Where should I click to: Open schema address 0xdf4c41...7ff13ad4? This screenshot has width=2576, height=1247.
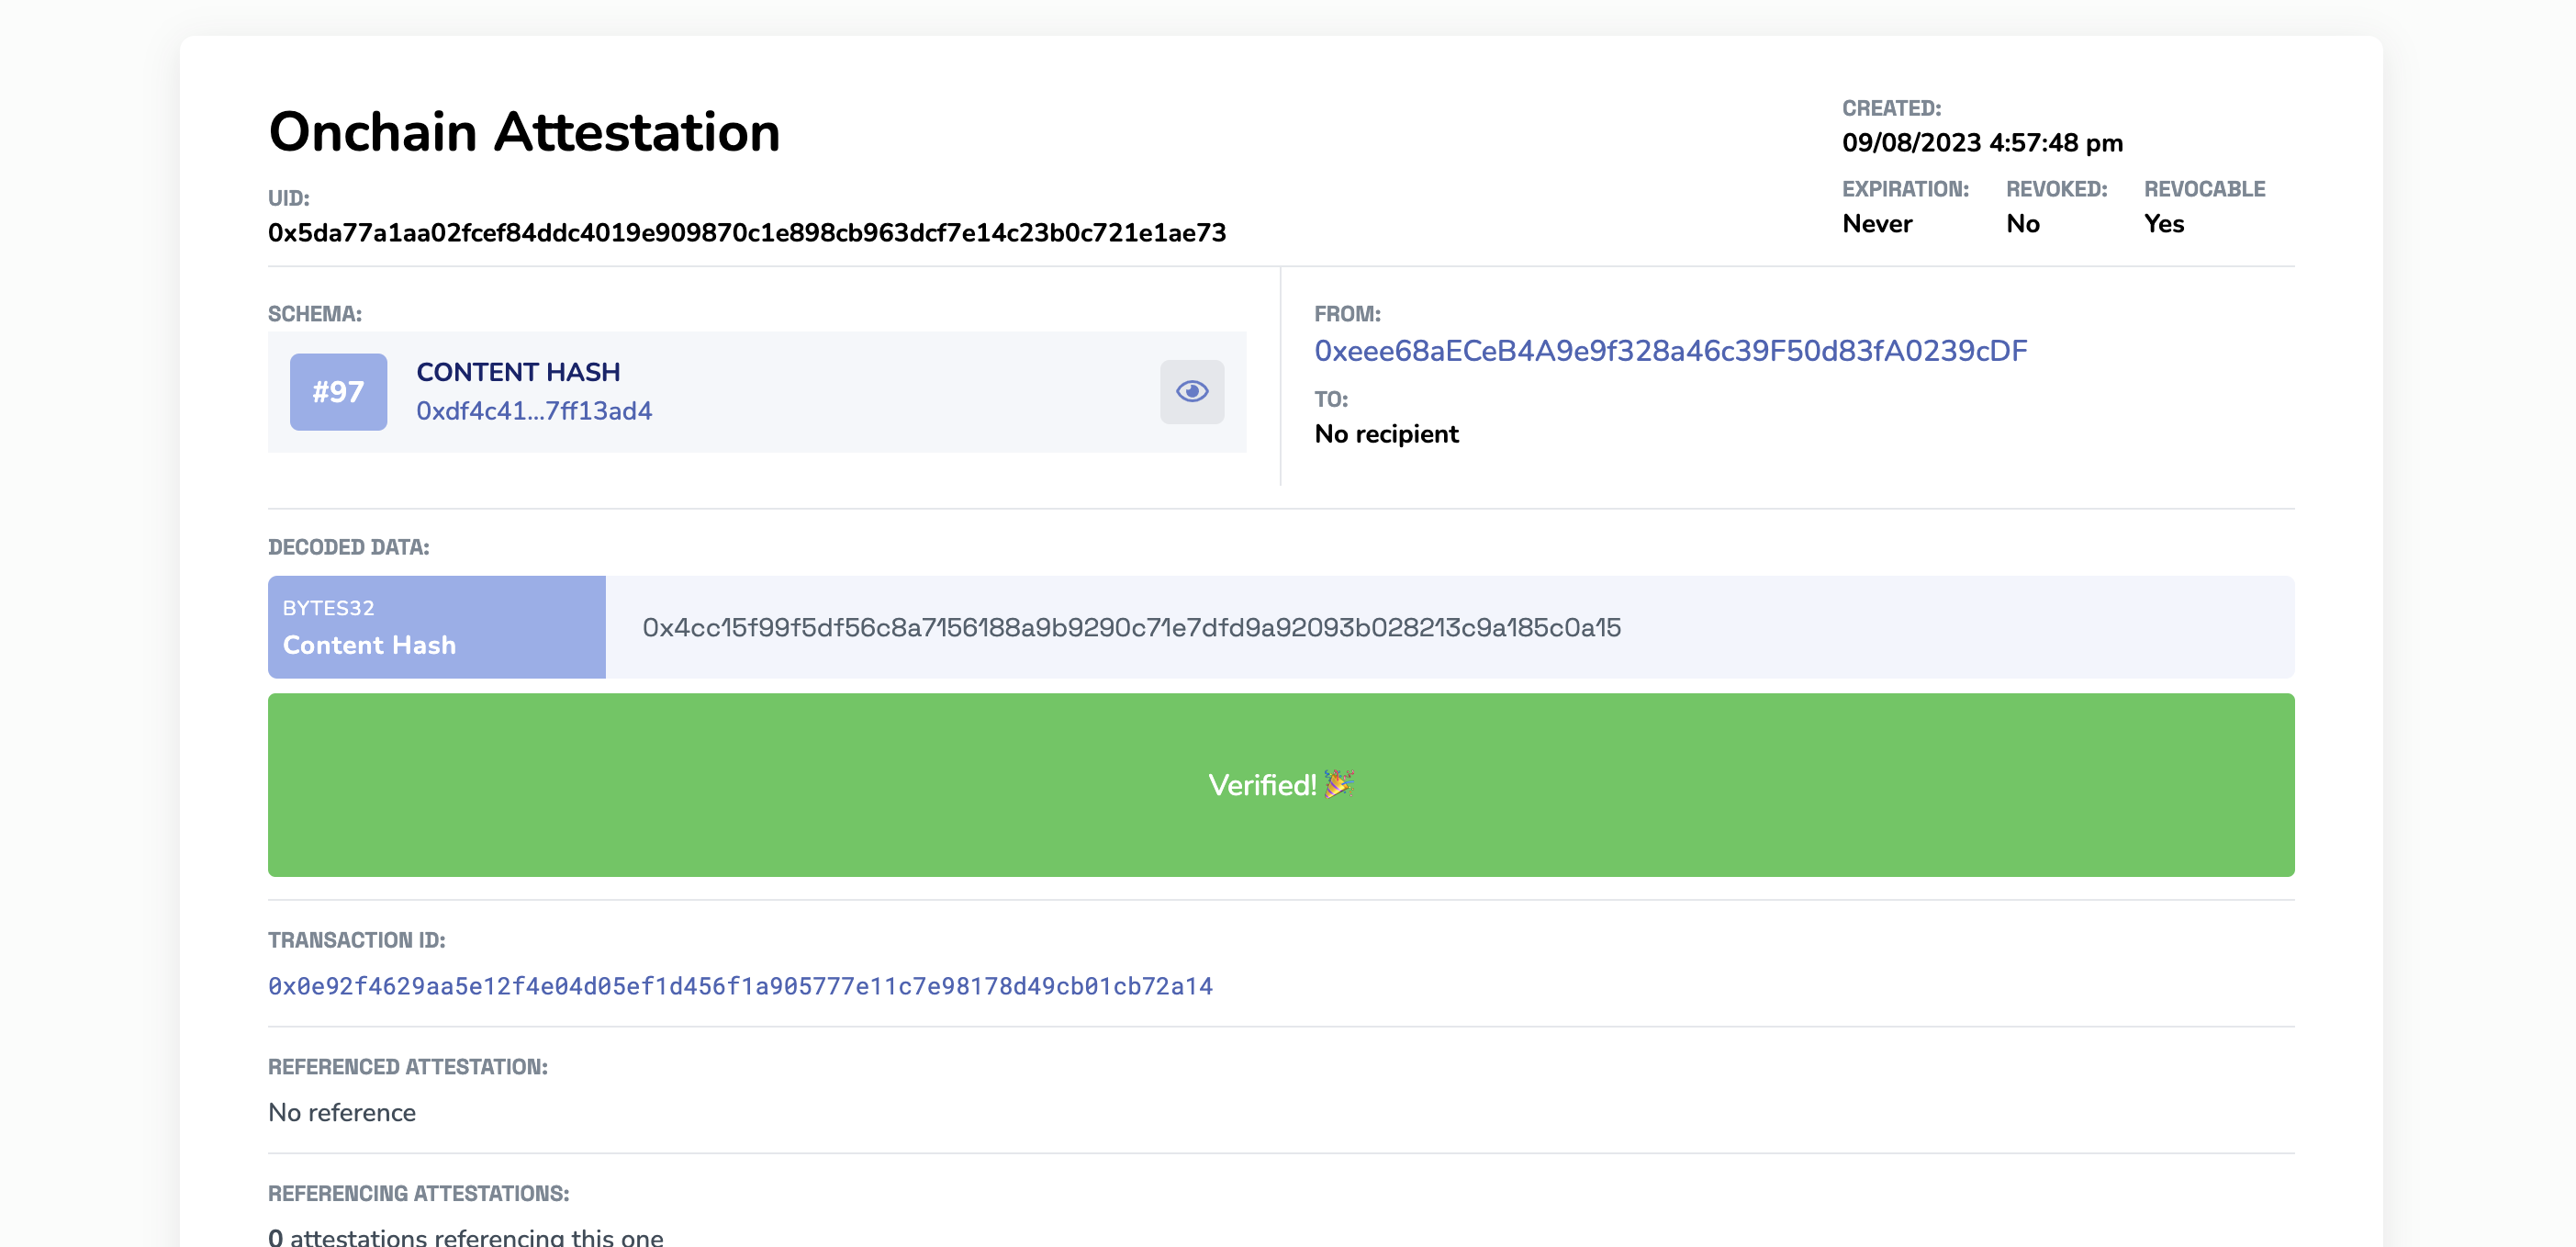pyautogui.click(x=534, y=411)
